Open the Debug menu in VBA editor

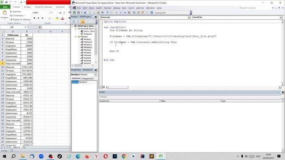click(117, 8)
